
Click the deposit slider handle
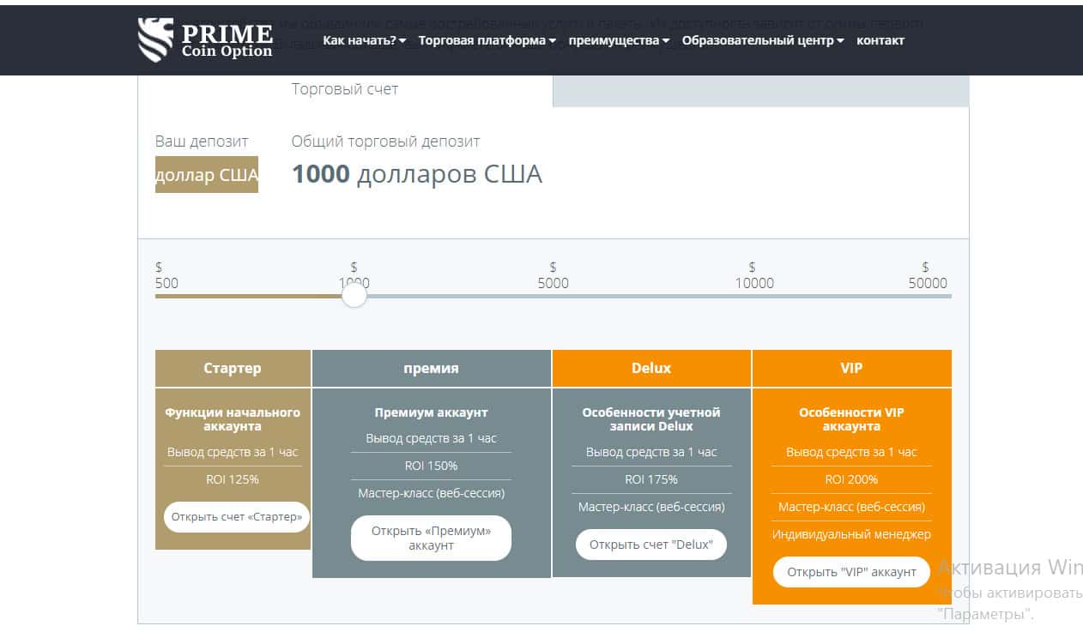coord(354,296)
